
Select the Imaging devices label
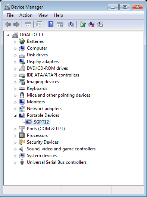click(x=43, y=82)
